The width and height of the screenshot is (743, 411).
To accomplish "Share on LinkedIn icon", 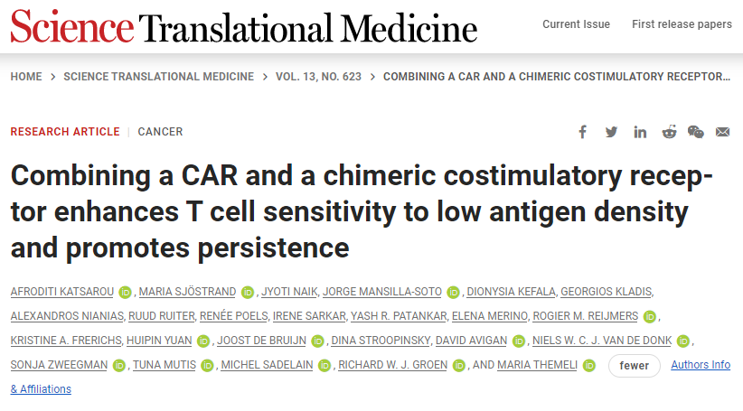I will tap(640, 132).
